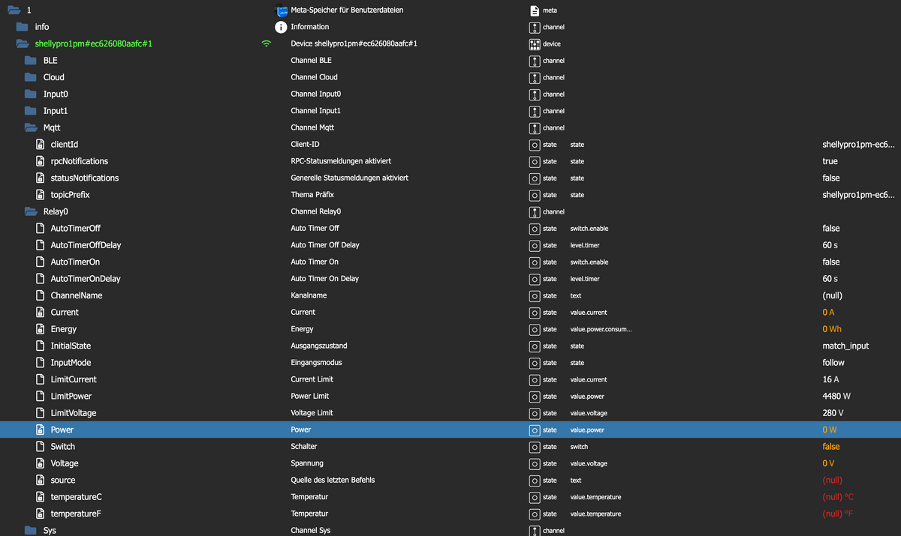Screen dimensions: 901x536
Task: Click the AutoTimerOff file icon
Action: coord(41,228)
